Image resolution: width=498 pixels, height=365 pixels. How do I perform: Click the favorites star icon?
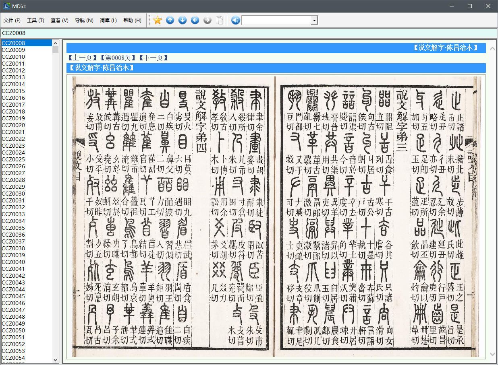[158, 20]
